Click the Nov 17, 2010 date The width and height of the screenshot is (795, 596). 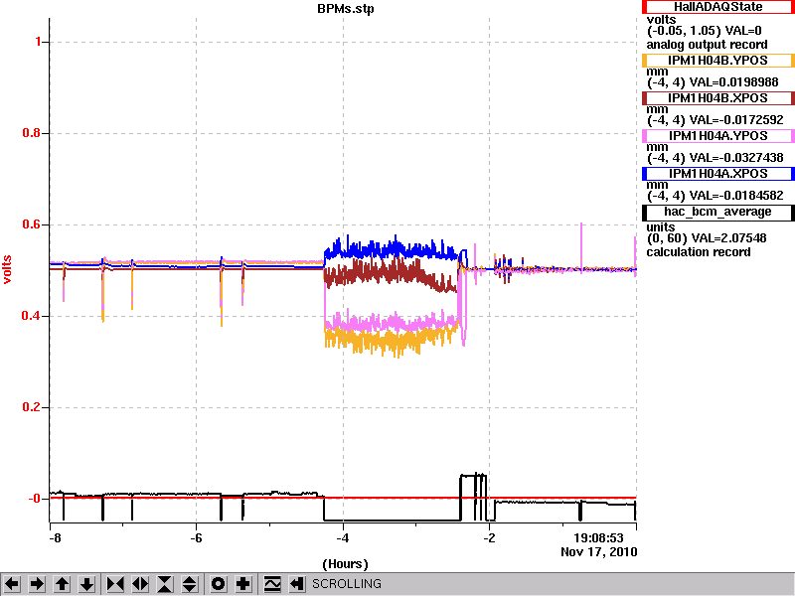pyautogui.click(x=599, y=552)
